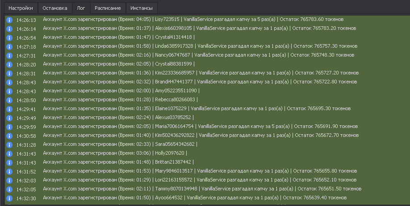Open the Расписание tab

point(108,8)
